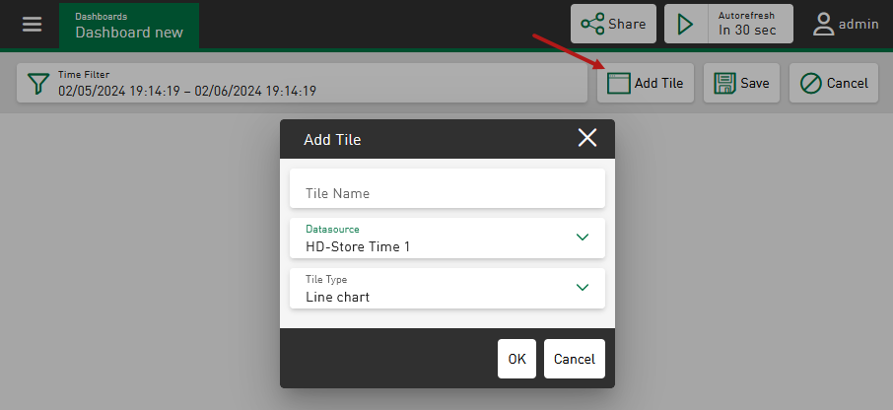Click the toolbar Cancel circle-slash icon

[811, 84]
